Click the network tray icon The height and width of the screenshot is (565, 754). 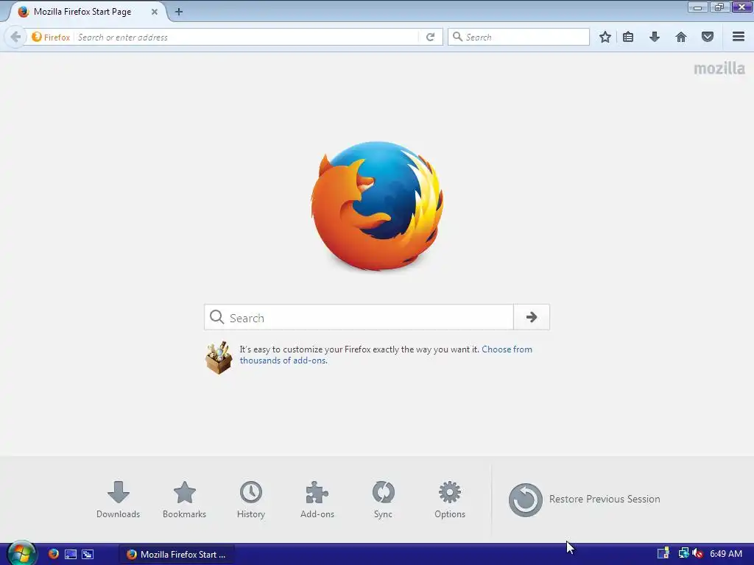[683, 553]
